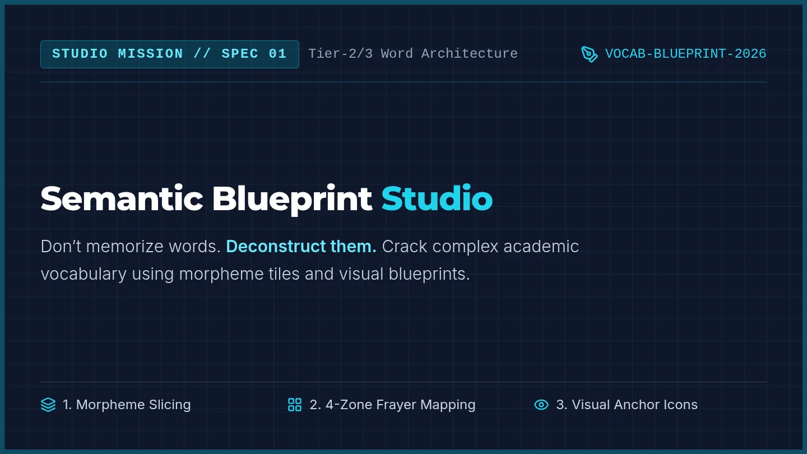Click the grid icon beside 4-Zone Frayer Mapping
The image size is (807, 454).
295,405
